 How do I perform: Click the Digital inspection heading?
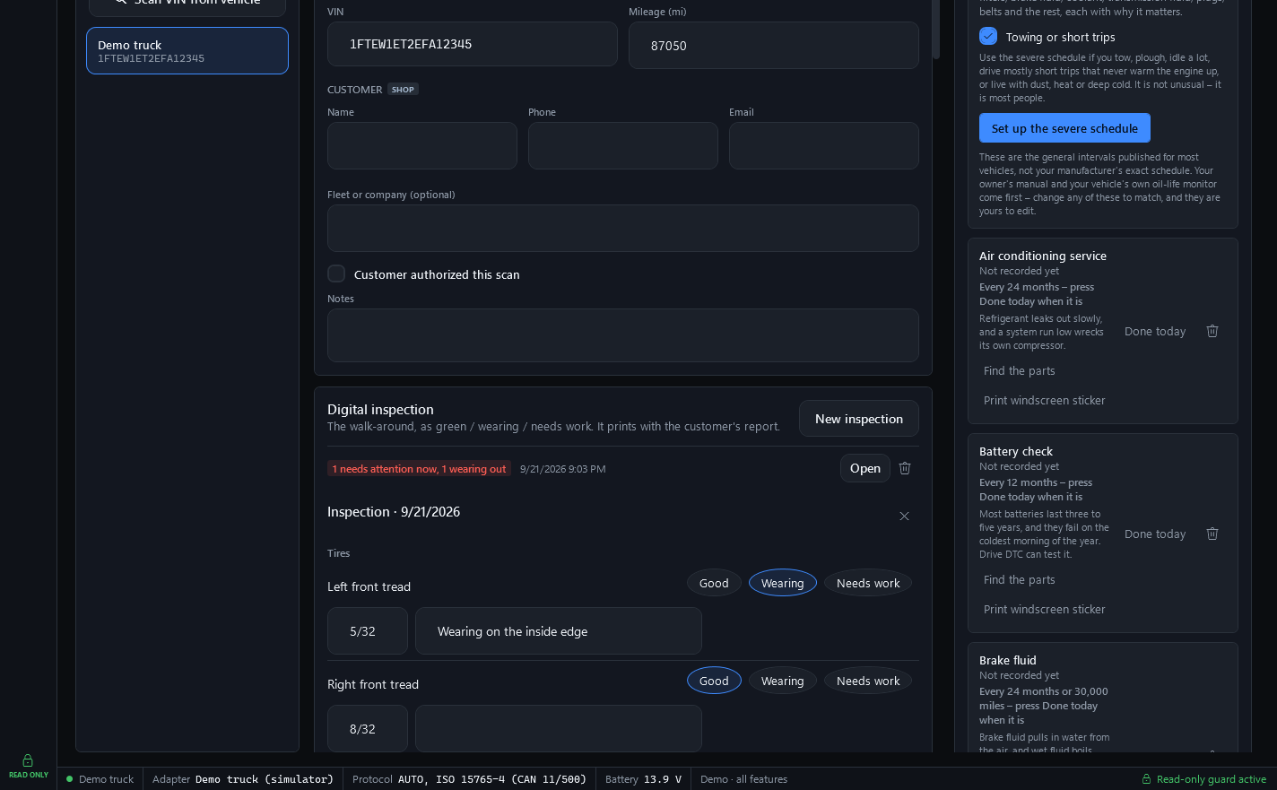pyautogui.click(x=380, y=410)
